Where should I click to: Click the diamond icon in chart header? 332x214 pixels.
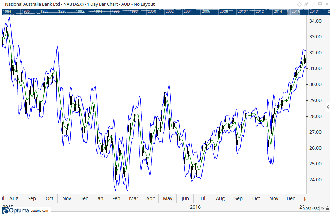pos(299,4)
